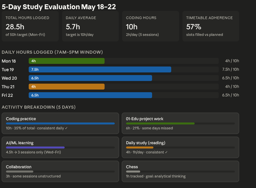256x188 pixels.
Task: Click the green Mon 18 4h bar
Action: point(67,61)
